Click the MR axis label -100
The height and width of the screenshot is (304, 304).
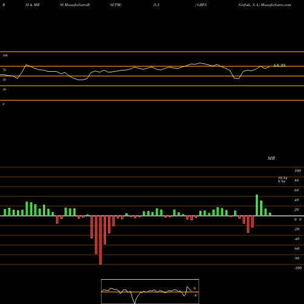click(298, 268)
